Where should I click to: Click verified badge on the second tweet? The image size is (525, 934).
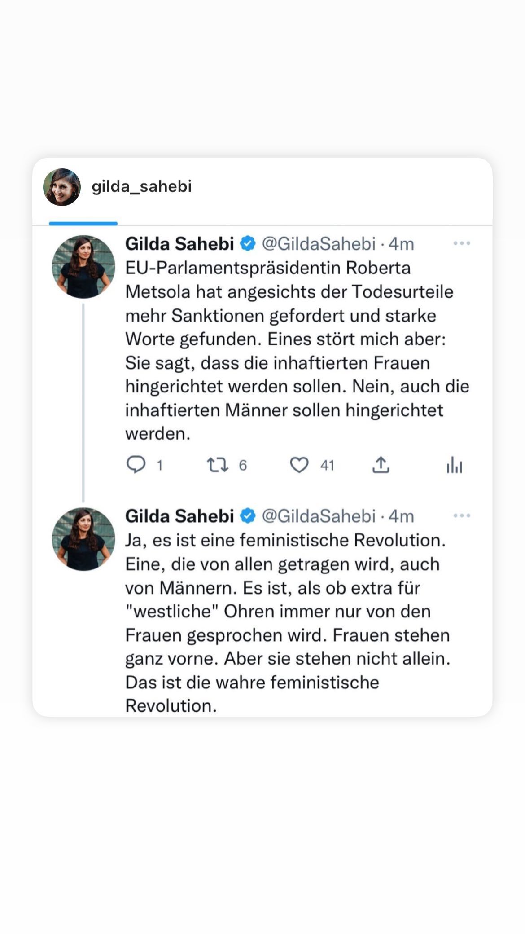coord(248,516)
